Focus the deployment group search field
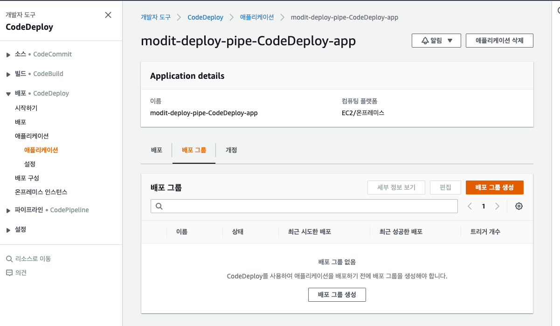This screenshot has height=326, width=560. (304, 206)
